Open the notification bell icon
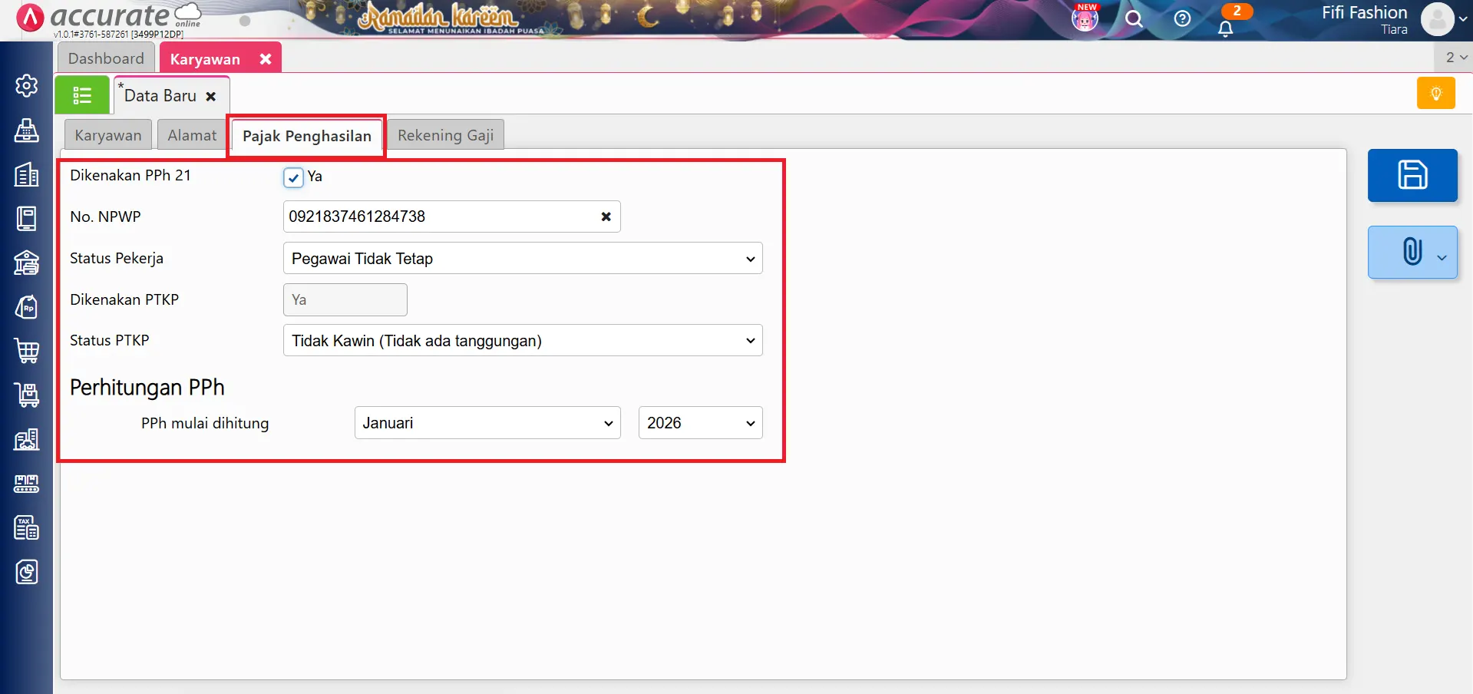 1225,28
